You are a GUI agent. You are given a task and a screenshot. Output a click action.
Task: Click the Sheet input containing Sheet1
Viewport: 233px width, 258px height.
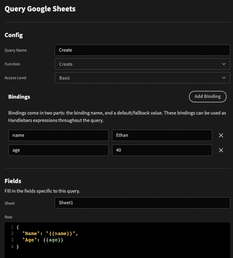coord(142,203)
